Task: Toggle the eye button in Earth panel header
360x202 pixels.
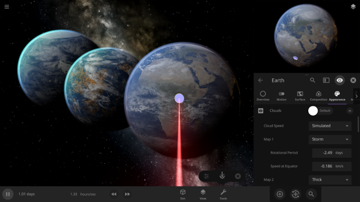Action: coord(340,80)
